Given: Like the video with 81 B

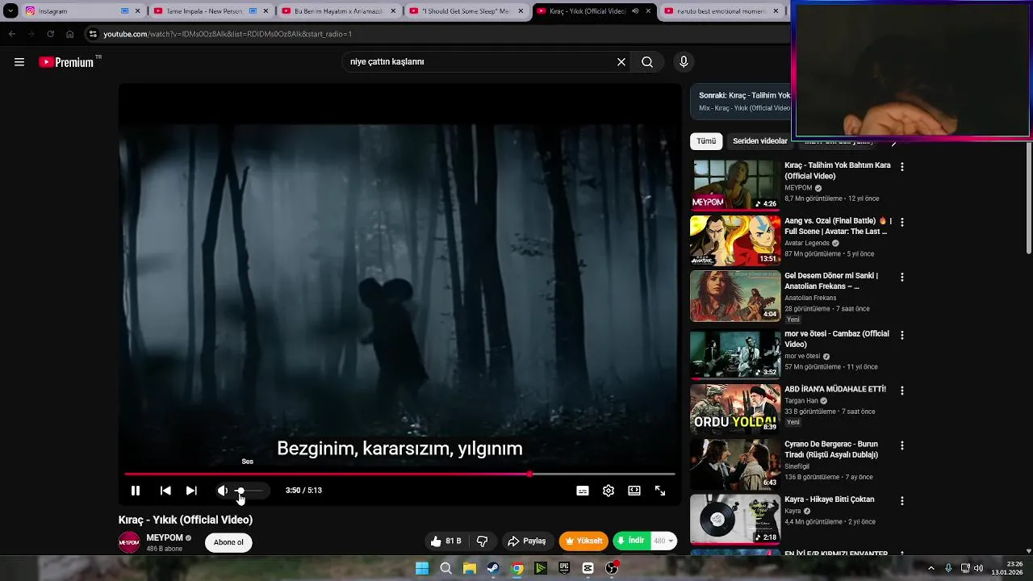Looking at the screenshot, I should (446, 541).
